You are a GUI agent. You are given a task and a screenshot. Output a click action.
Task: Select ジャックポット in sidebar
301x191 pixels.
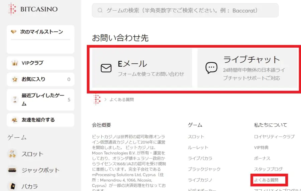pyautogui.click(x=40, y=170)
